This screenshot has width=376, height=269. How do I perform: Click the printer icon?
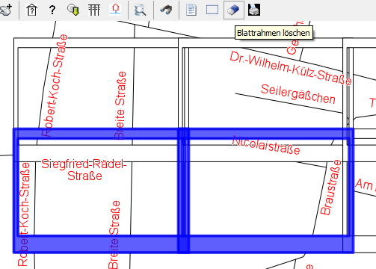tap(254, 10)
